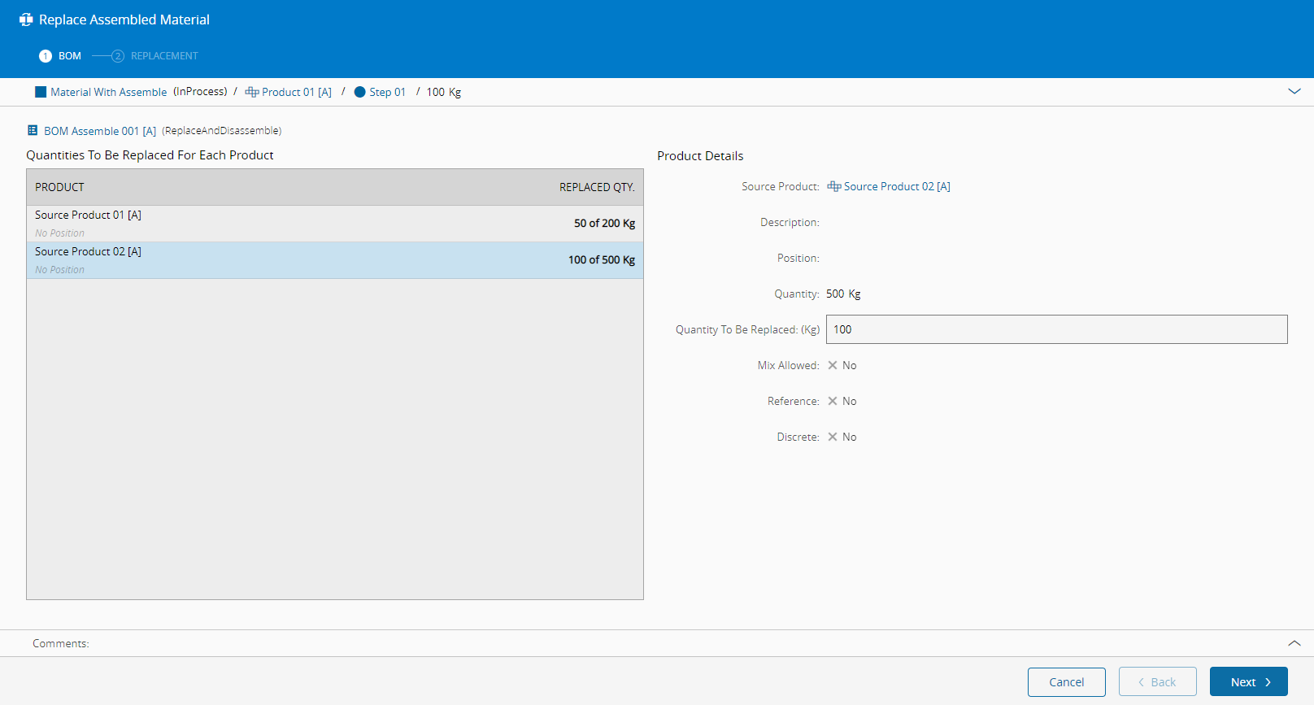Click the Mix Allowed X icon
The image size is (1314, 705).
(833, 365)
